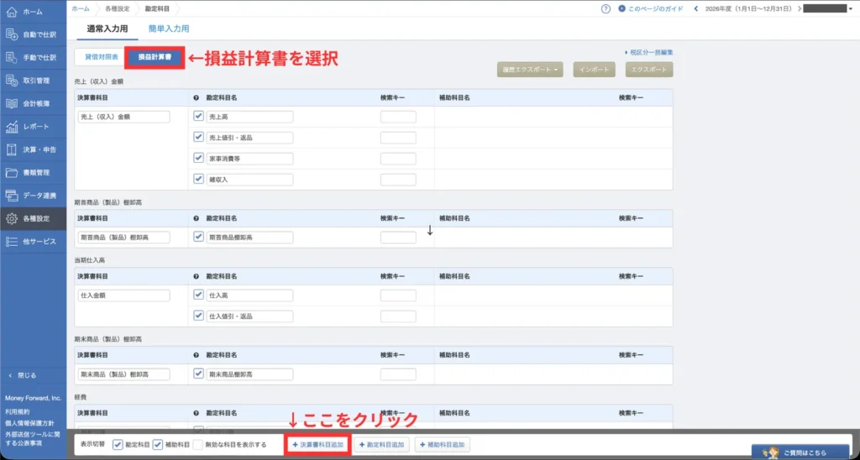Viewport: 860px width, 460px height.
Task: Click the 勘定科目追加 button
Action: pyautogui.click(x=382, y=445)
